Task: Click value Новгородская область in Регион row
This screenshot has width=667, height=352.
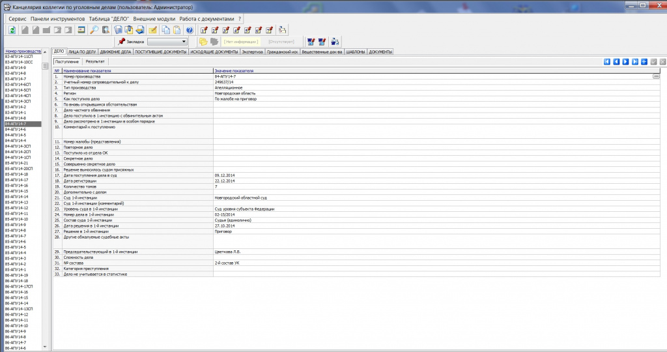Action: (234, 93)
